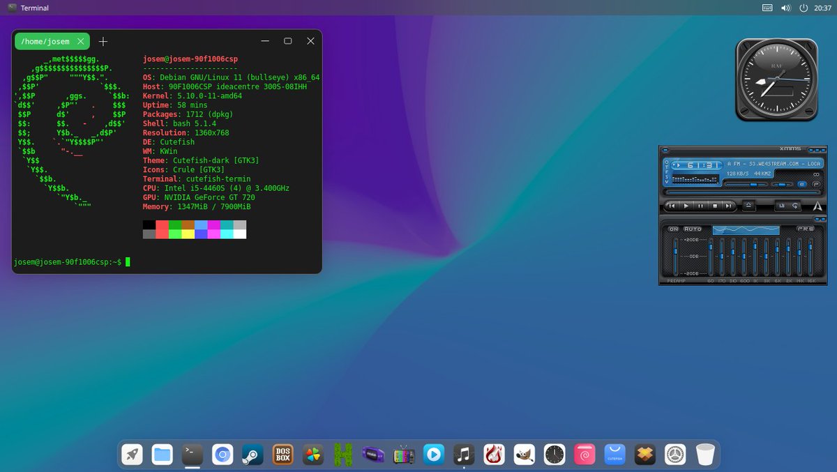Click the XMMS eject button

(x=748, y=206)
